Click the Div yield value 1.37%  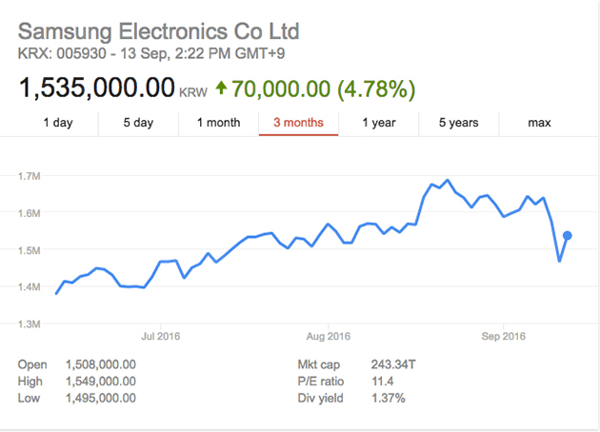click(388, 398)
